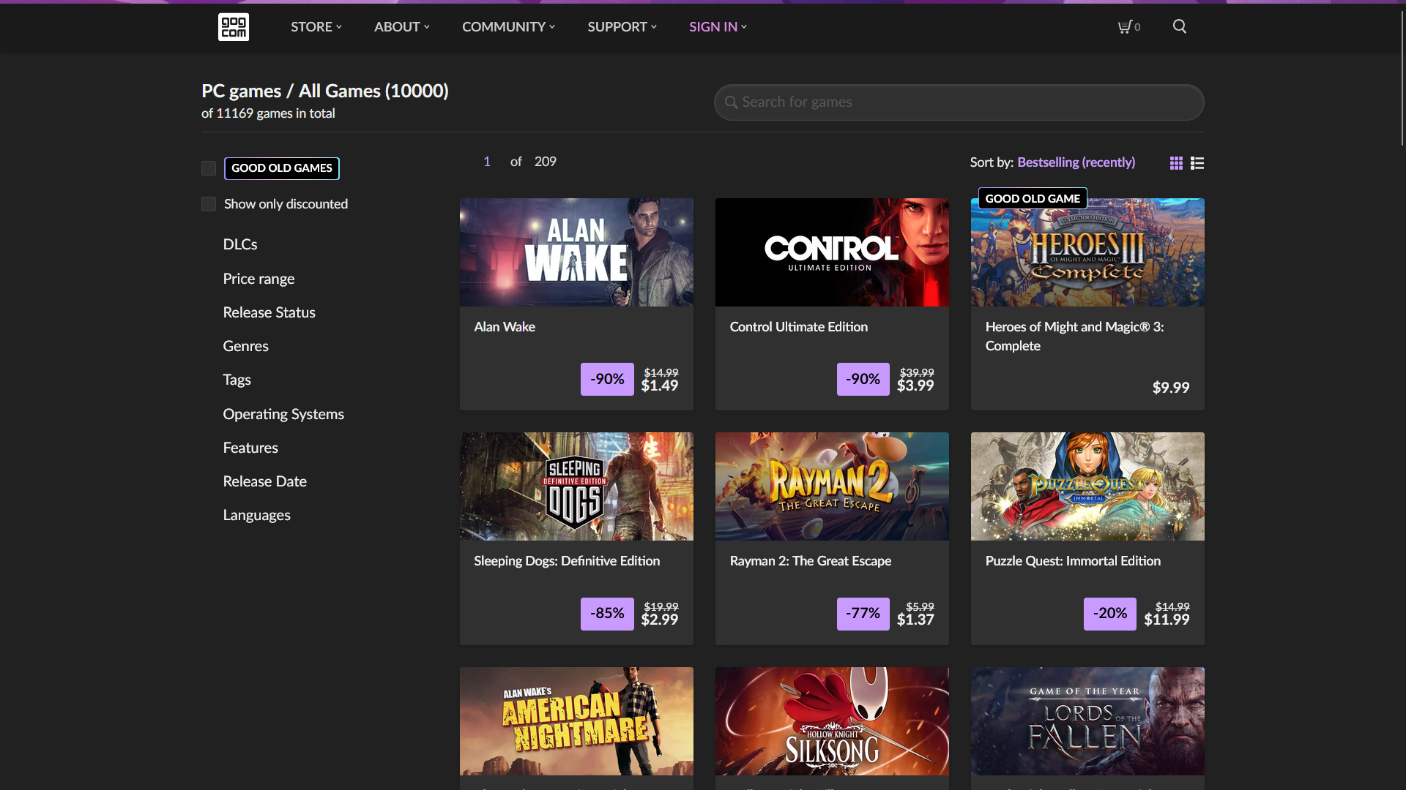
Task: Click the GOG.com logo
Action: click(233, 27)
